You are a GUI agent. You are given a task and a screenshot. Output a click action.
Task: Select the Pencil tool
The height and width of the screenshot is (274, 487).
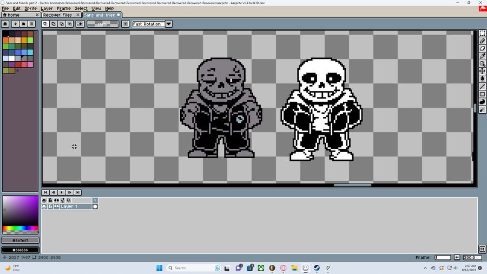click(x=482, y=41)
